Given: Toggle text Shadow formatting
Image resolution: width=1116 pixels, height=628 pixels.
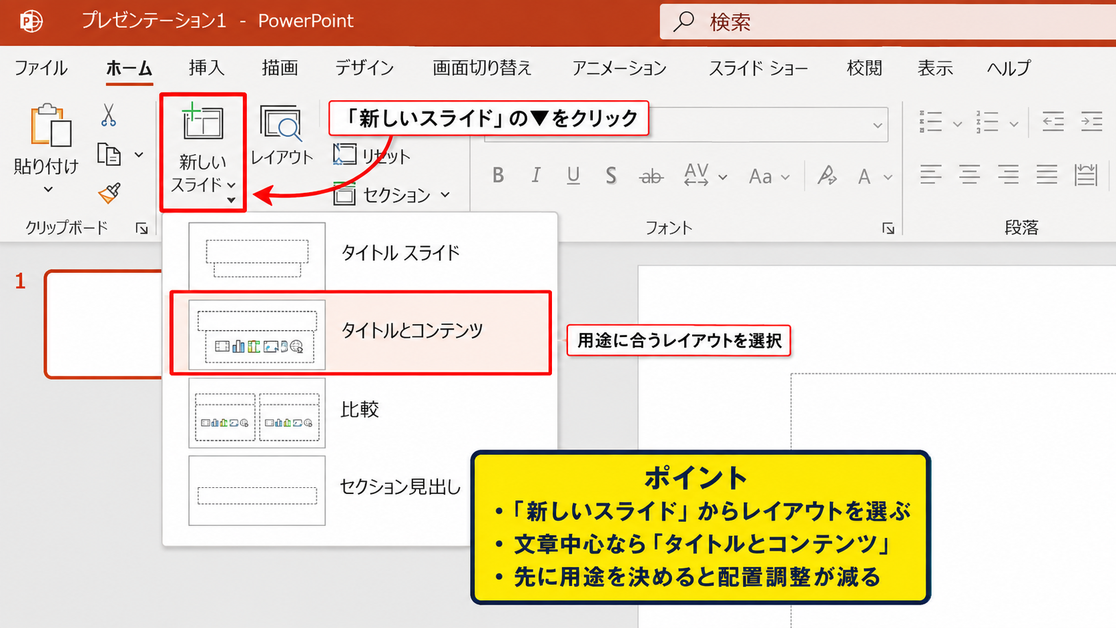Looking at the screenshot, I should pos(611,176).
